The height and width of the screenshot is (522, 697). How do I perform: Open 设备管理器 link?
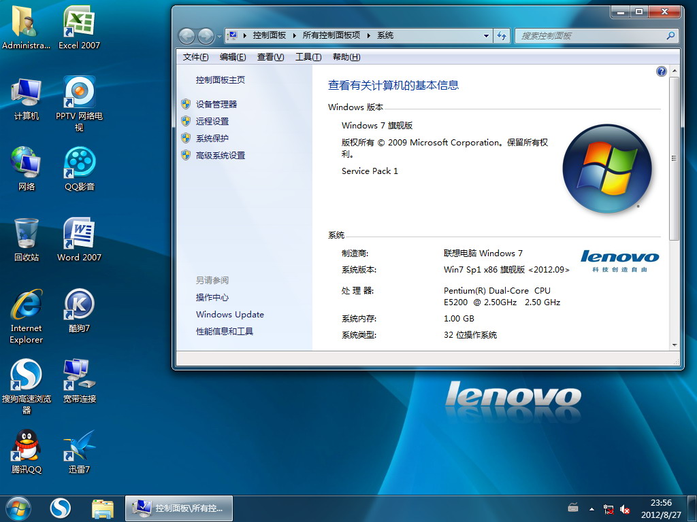point(216,104)
